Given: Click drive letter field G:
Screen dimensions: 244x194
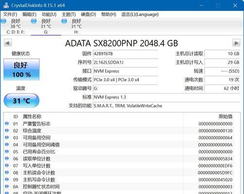Looking at the screenshot, I should (x=126, y=88).
